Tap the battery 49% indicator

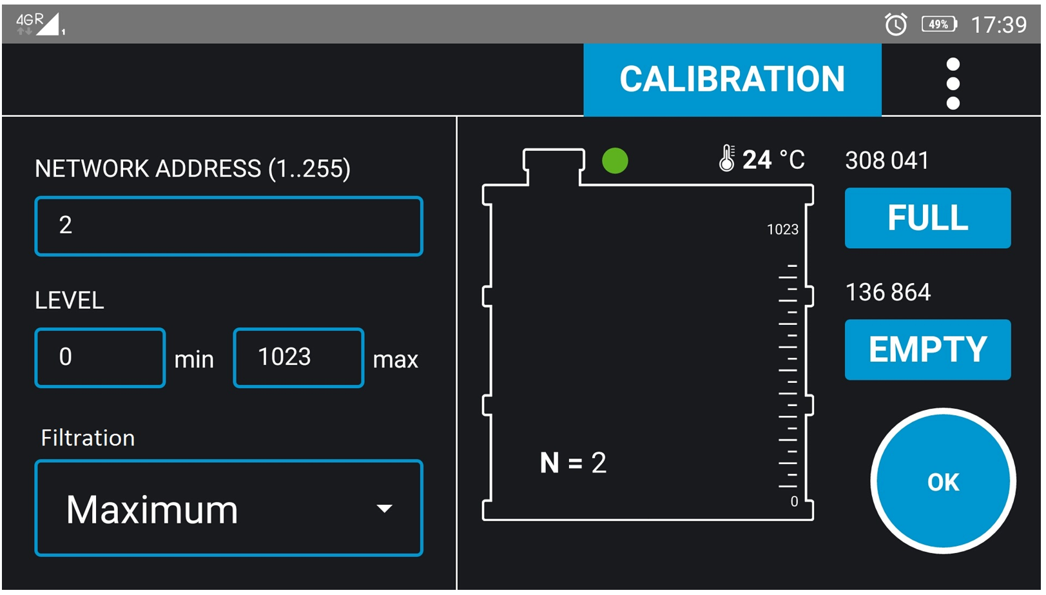938,24
